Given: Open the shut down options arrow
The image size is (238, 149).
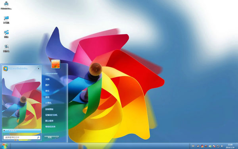Looking at the screenshot, I should click(57, 137).
